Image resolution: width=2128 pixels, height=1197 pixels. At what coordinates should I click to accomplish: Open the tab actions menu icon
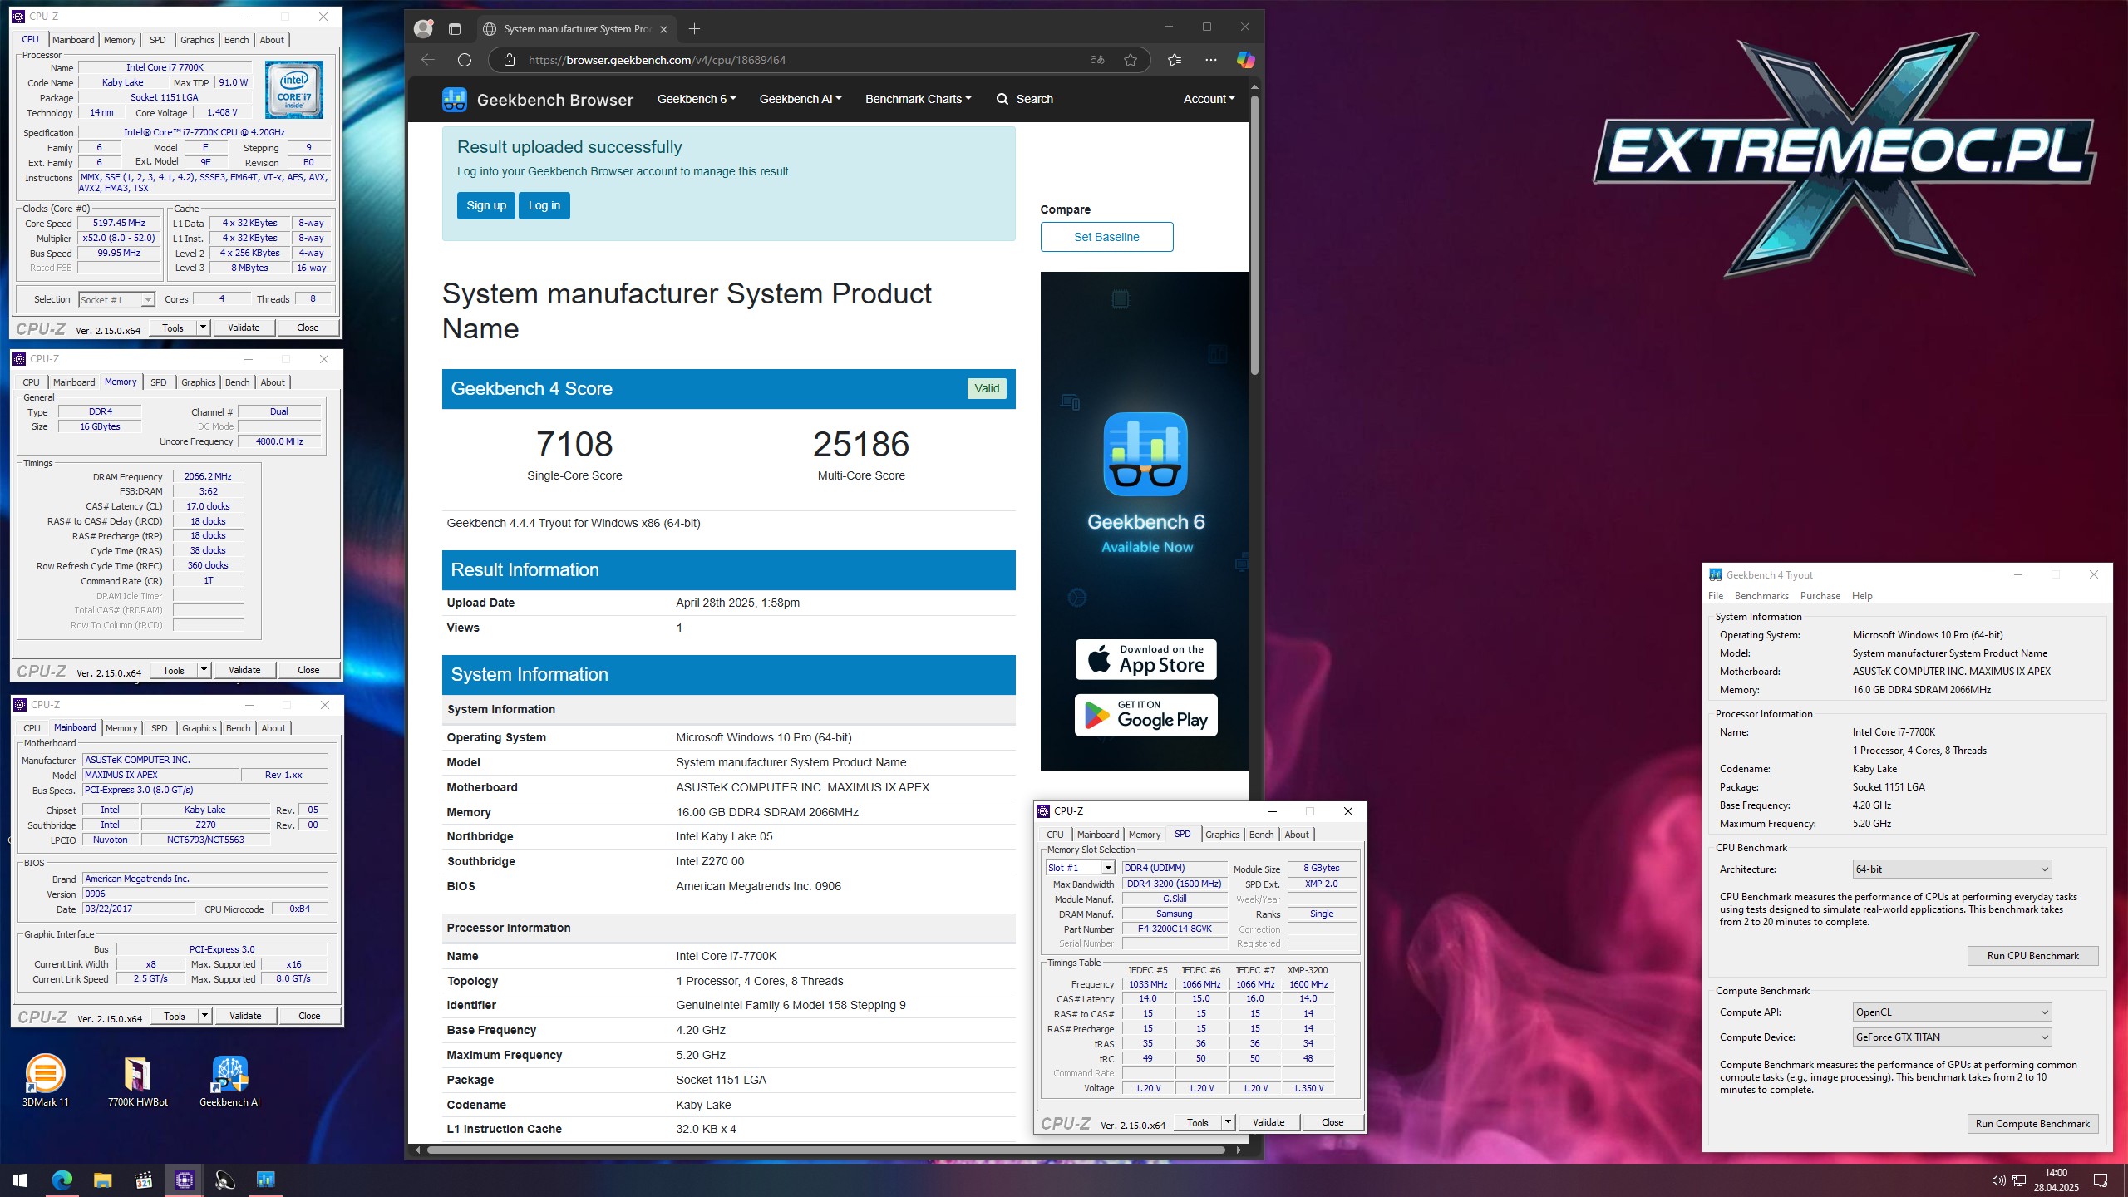(x=454, y=29)
